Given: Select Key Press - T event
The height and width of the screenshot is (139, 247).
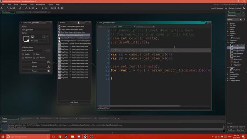Looking at the screenshot, I should tap(74, 78).
